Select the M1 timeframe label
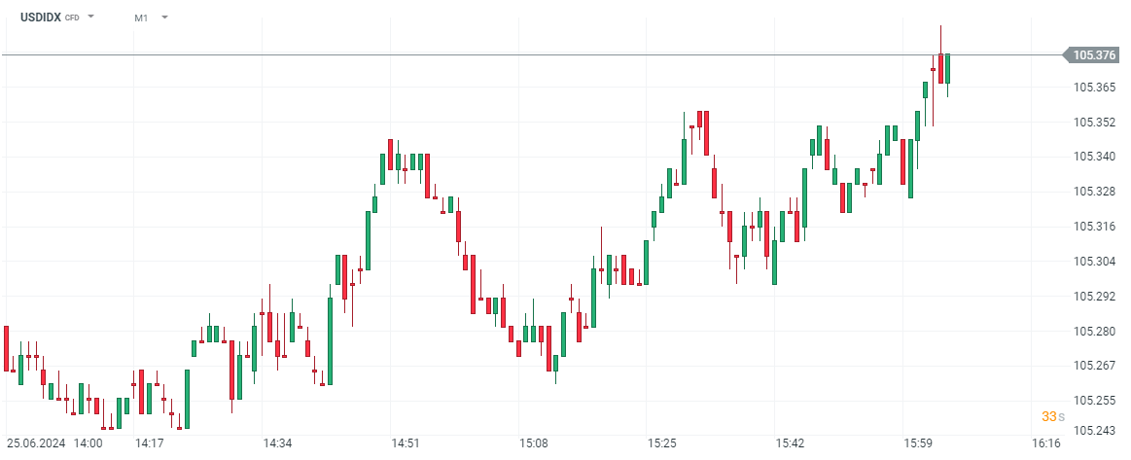The height and width of the screenshot is (460, 1131). tap(141, 18)
